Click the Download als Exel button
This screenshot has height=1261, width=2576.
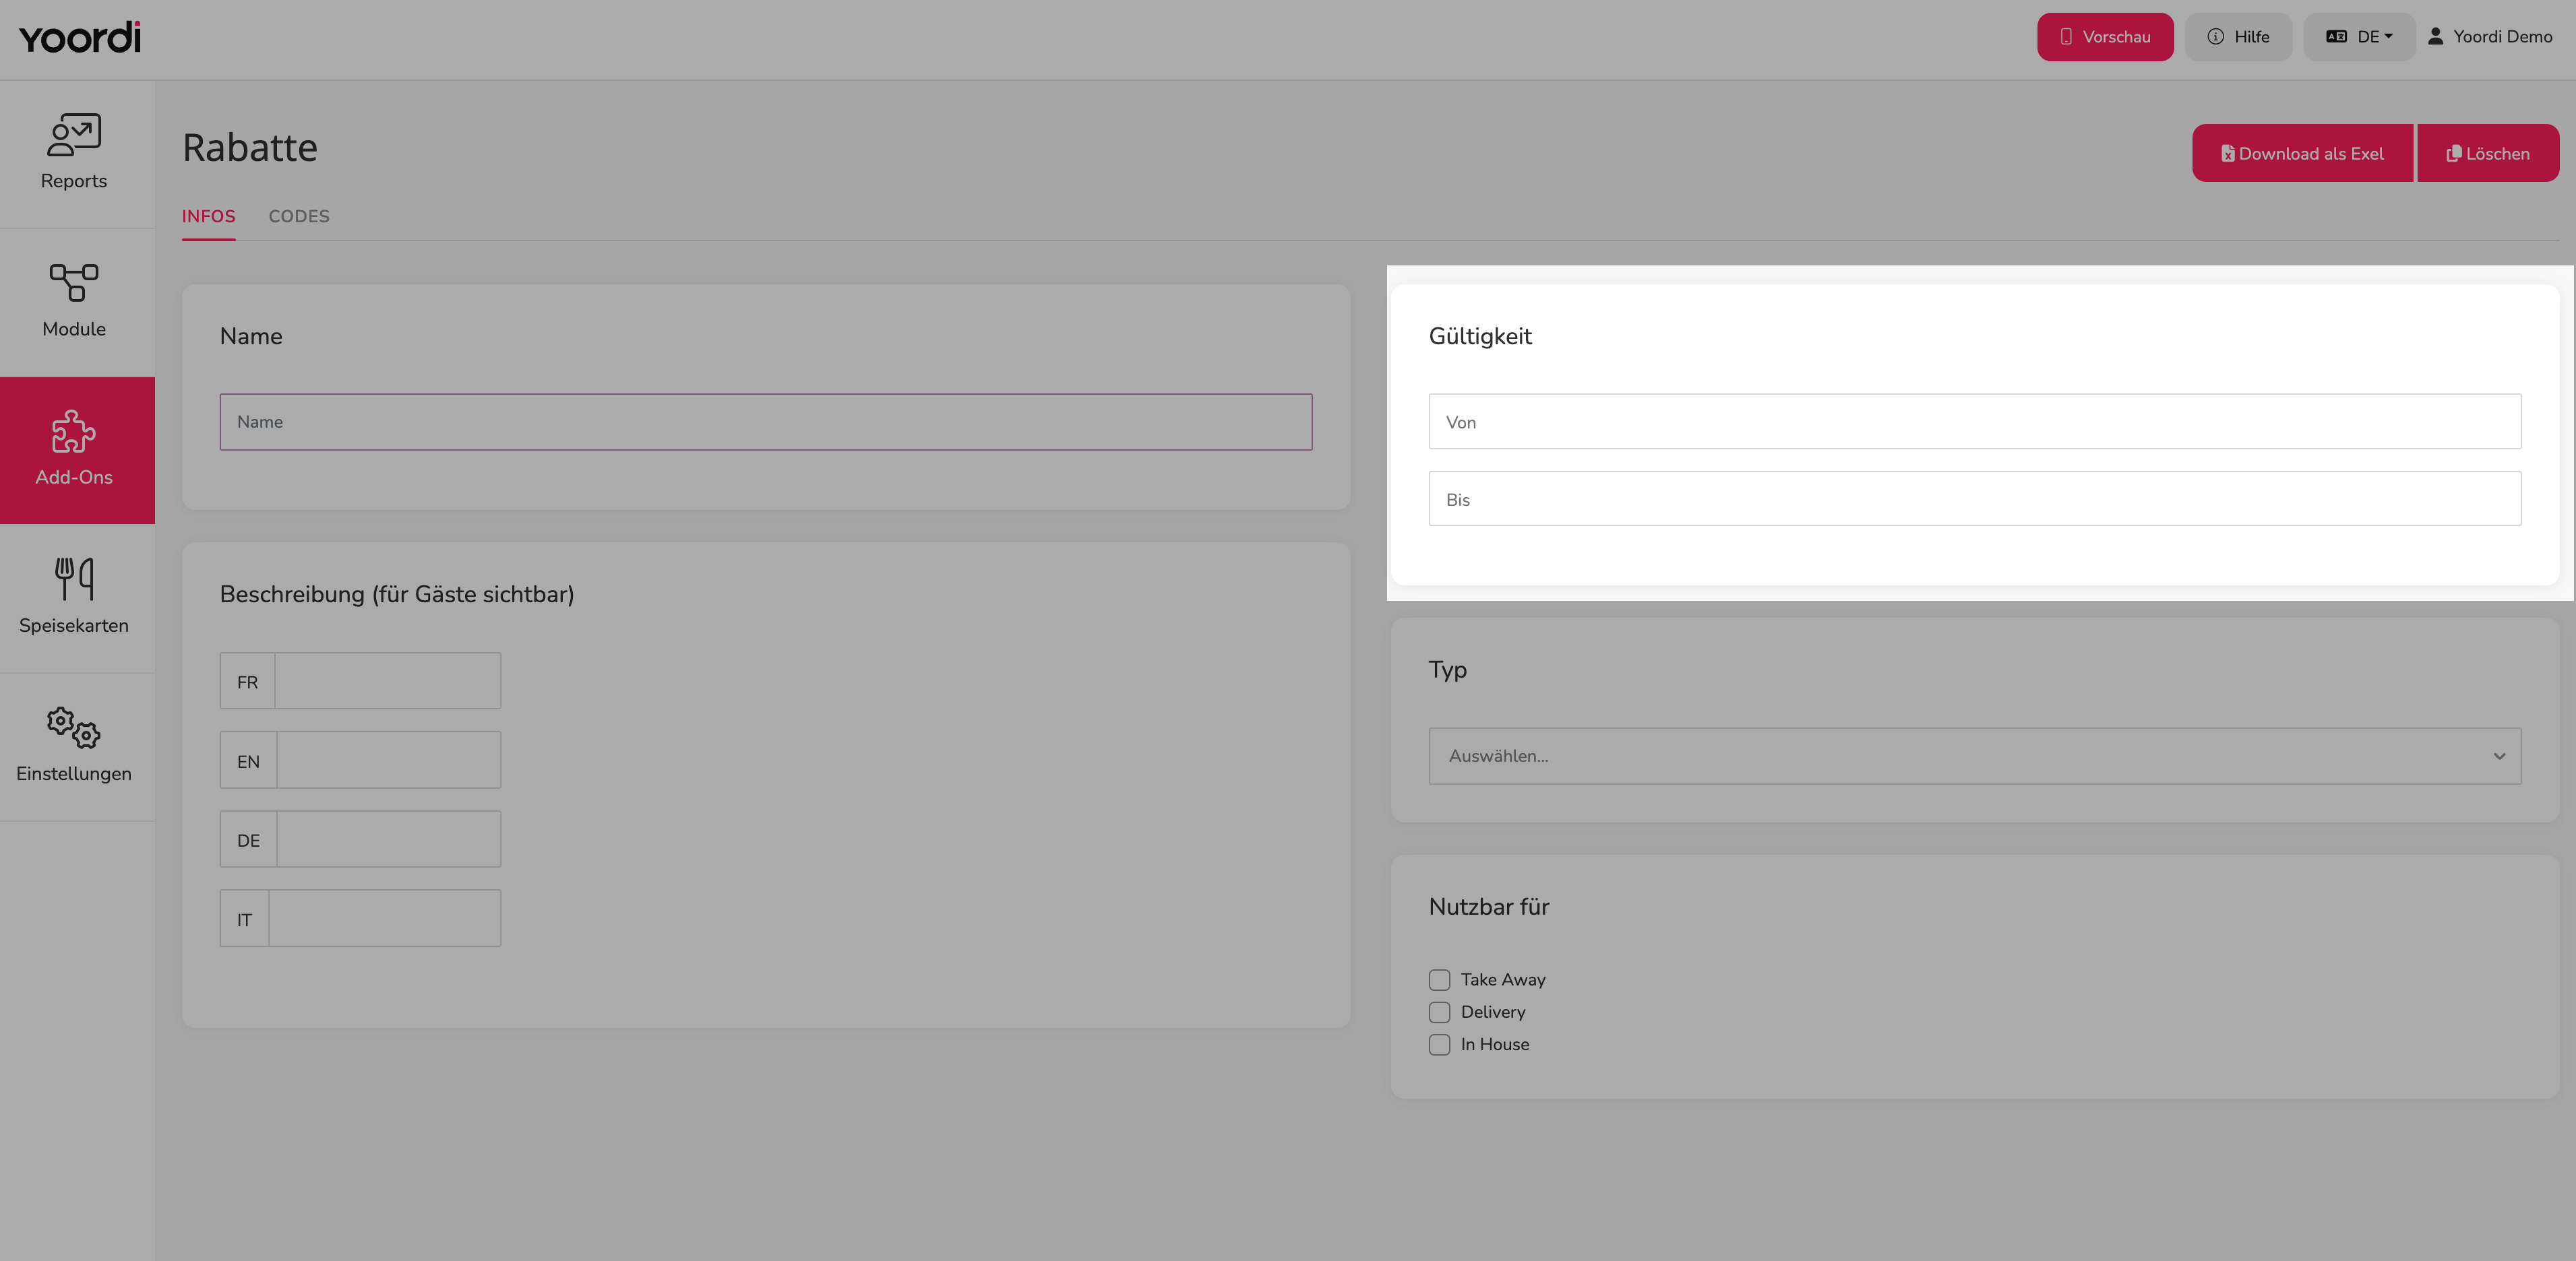[2302, 153]
